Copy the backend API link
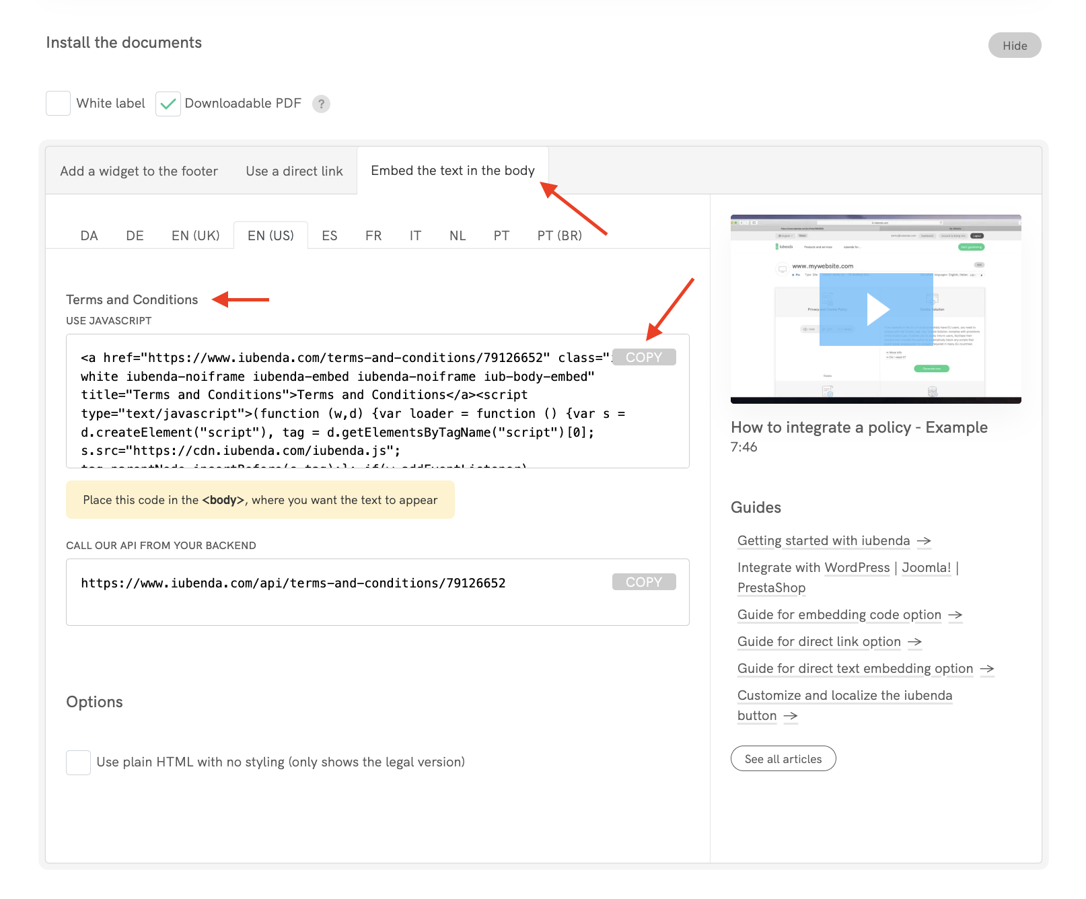The width and height of the screenshot is (1086, 899). 644,581
